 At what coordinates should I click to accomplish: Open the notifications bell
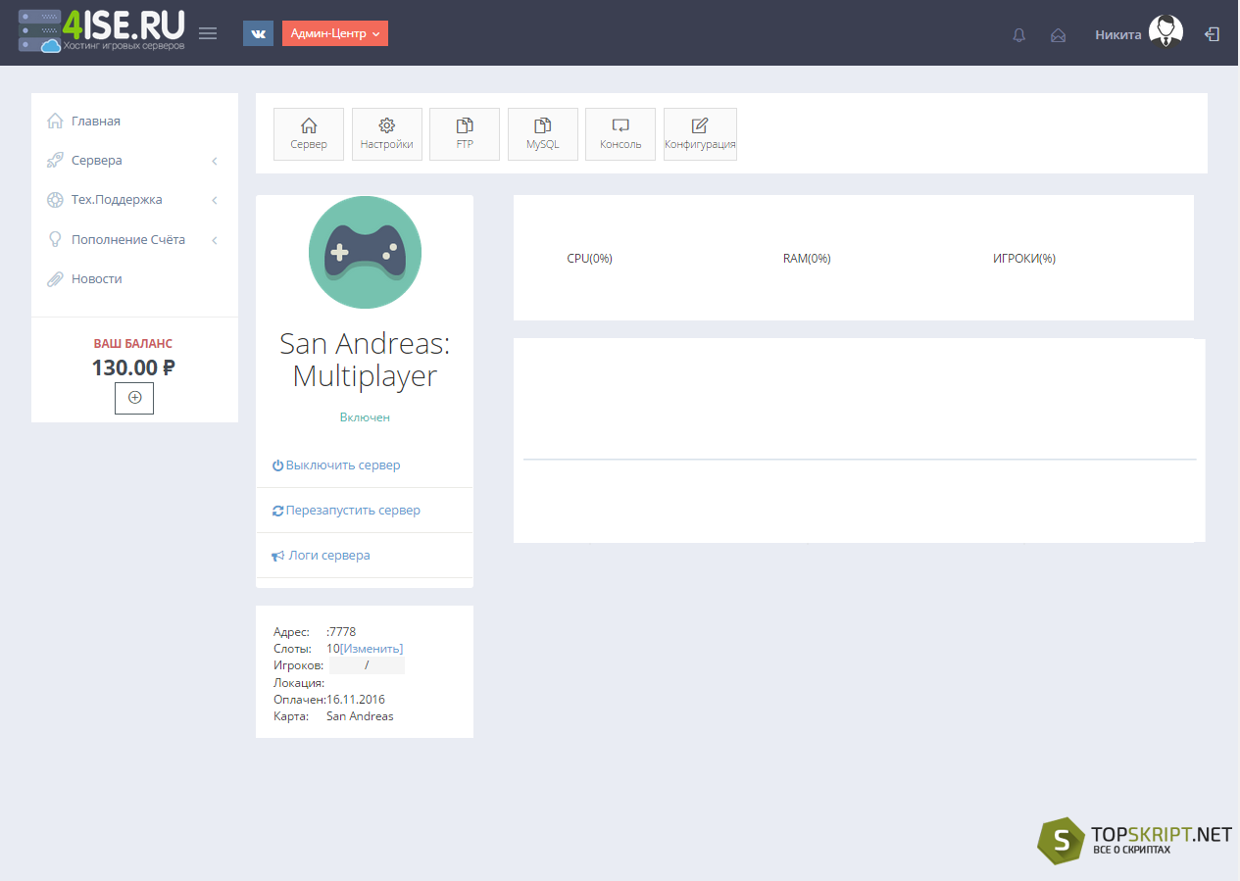click(1019, 35)
